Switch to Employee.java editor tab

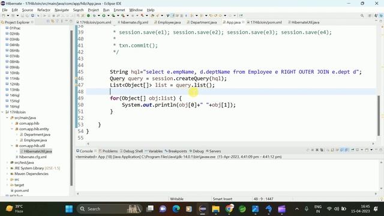click(x=167, y=22)
